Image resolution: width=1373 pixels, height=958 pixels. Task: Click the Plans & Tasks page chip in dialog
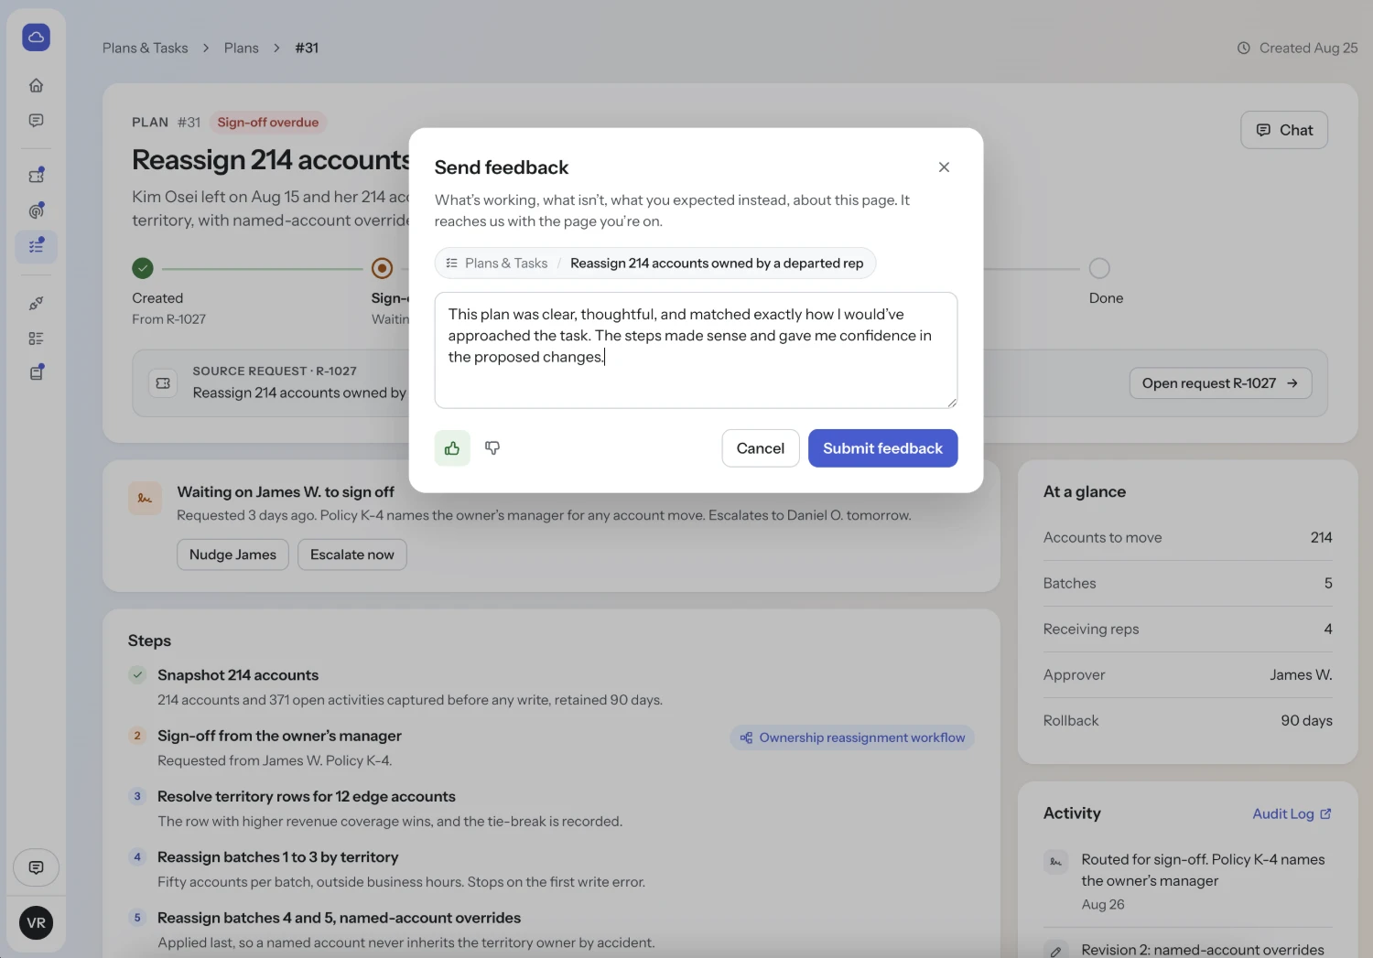[x=655, y=264]
